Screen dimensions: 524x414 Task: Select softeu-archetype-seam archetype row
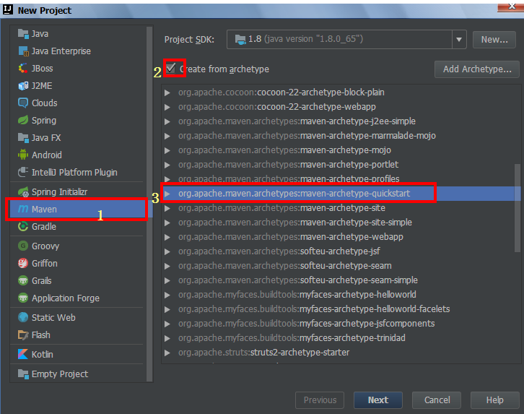tap(341, 266)
